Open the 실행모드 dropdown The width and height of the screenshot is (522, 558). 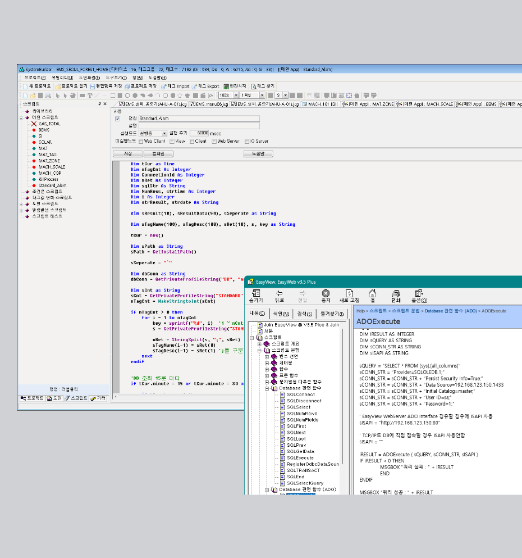[164, 133]
